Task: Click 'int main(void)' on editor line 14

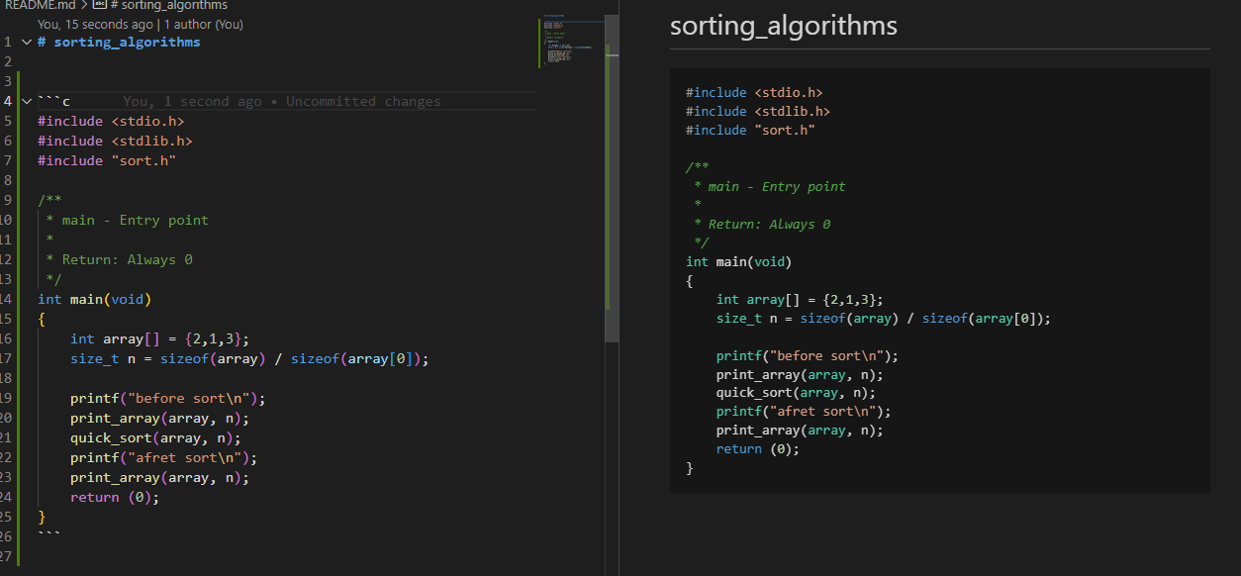Action: click(95, 300)
